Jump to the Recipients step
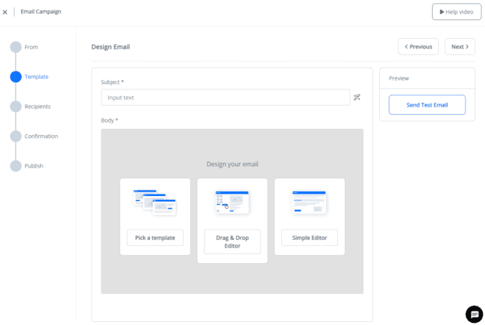Viewport: 485px width, 325px height. tap(37, 107)
